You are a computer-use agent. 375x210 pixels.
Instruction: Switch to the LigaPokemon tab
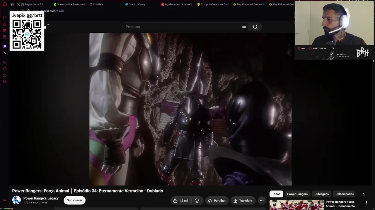pyautogui.click(x=177, y=4)
